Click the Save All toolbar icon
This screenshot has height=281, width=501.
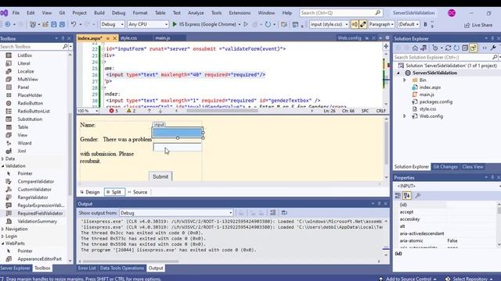62,24
